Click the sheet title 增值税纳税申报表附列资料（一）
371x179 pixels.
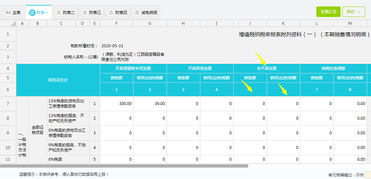point(277,34)
